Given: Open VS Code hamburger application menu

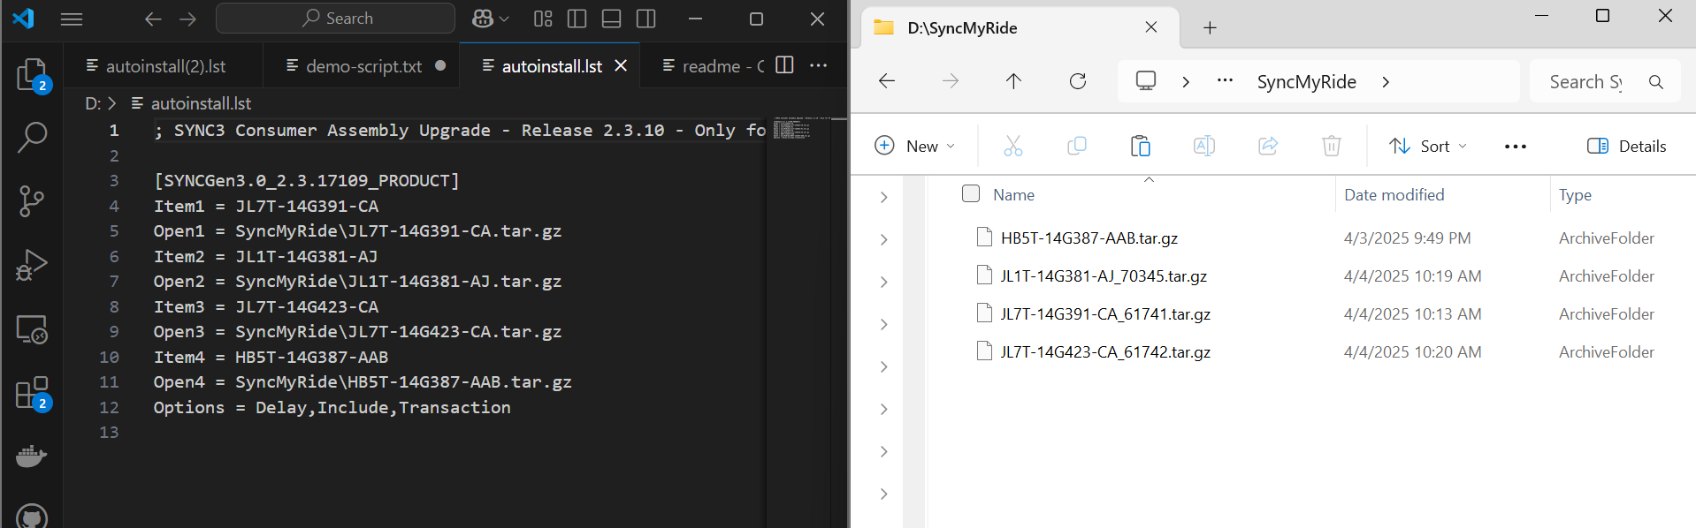Looking at the screenshot, I should pyautogui.click(x=72, y=19).
